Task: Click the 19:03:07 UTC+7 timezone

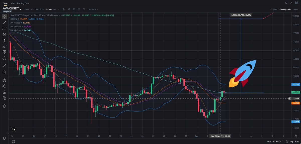Action: click(x=275, y=142)
